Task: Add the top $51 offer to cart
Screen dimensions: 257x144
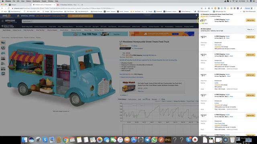Action: [x=251, y=20]
